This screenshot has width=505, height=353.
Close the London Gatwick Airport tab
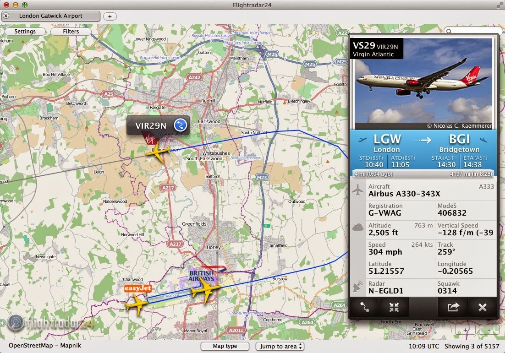(x=6, y=16)
